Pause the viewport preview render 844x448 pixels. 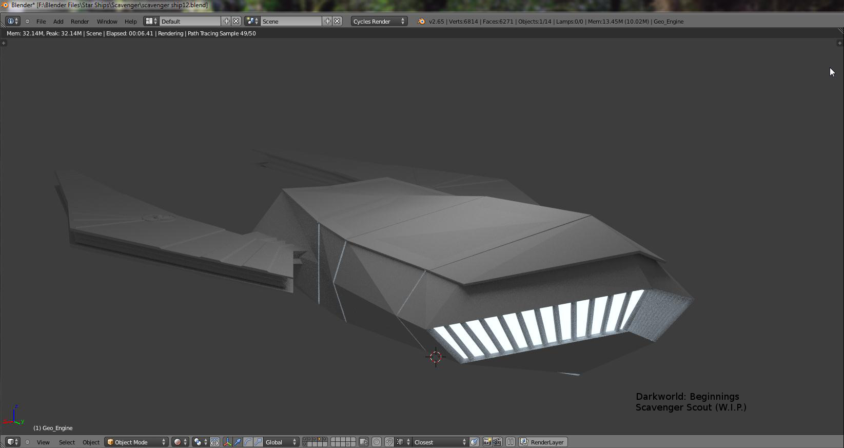click(510, 442)
